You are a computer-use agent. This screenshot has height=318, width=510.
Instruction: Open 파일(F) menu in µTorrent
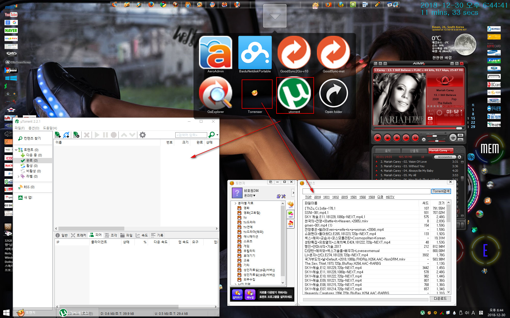click(20, 128)
